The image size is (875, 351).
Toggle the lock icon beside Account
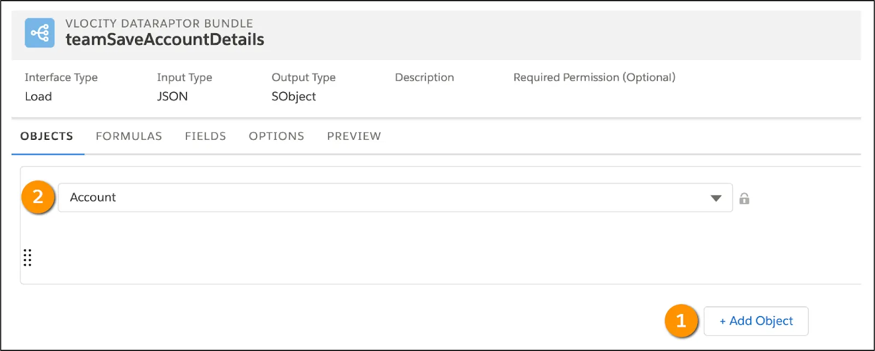point(744,198)
